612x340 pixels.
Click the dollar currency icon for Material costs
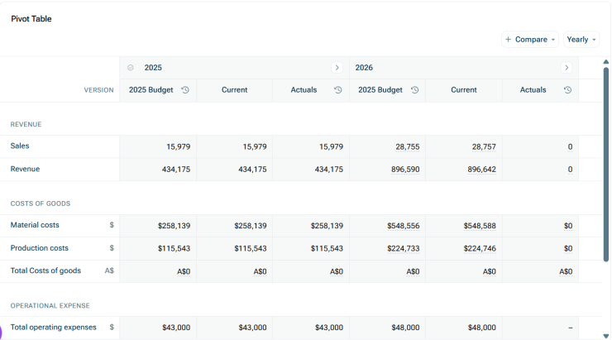[x=112, y=225]
